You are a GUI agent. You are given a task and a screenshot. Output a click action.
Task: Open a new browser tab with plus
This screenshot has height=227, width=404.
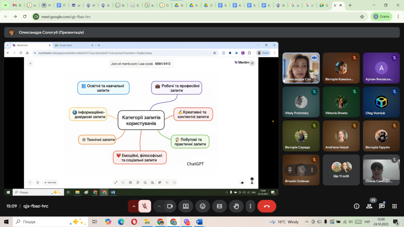click(x=350, y=6)
